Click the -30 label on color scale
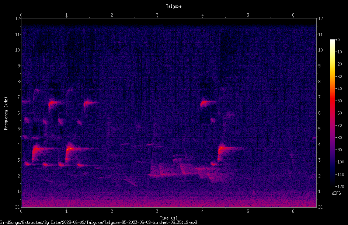The height and width of the screenshot is (225, 348). (x=339, y=77)
